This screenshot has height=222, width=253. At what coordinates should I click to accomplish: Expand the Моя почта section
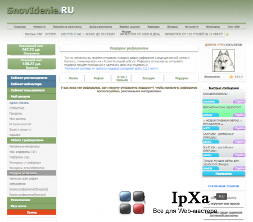point(31,206)
